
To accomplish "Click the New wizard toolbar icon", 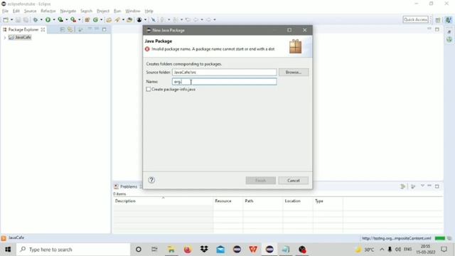I will (6, 20).
